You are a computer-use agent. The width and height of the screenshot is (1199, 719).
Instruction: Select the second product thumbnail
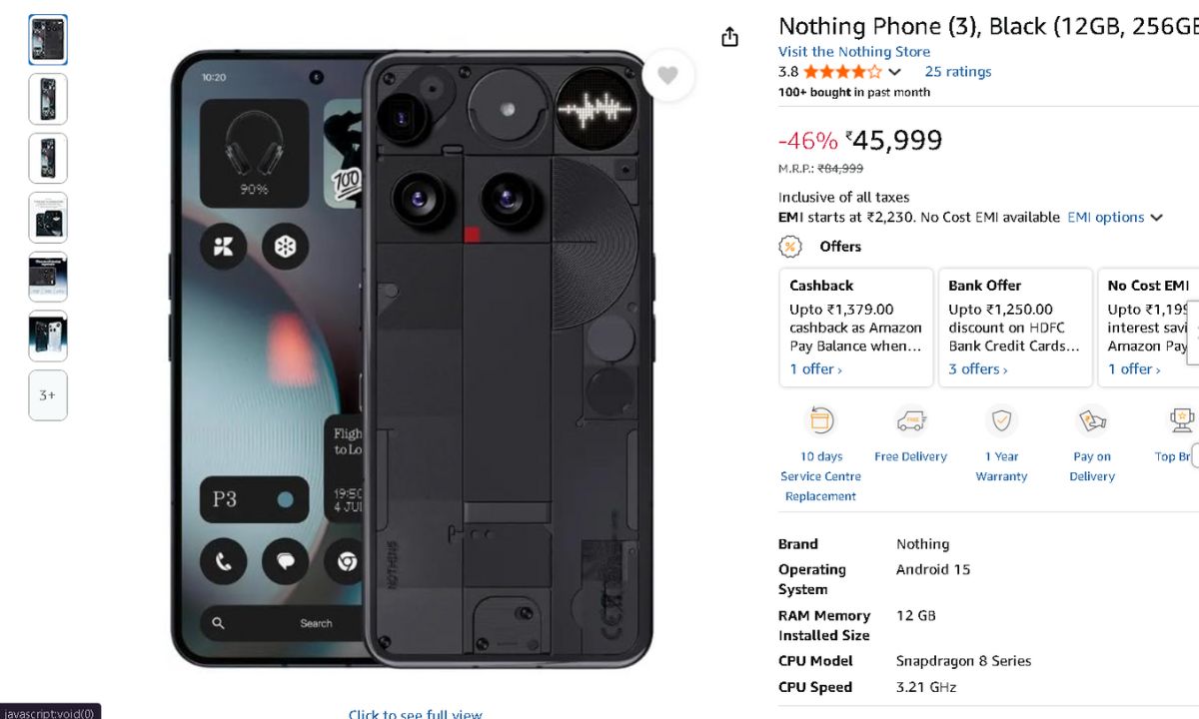[x=48, y=99]
